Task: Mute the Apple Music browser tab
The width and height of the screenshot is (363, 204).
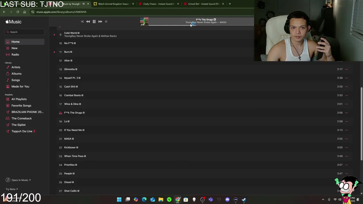Action: pos(83,4)
